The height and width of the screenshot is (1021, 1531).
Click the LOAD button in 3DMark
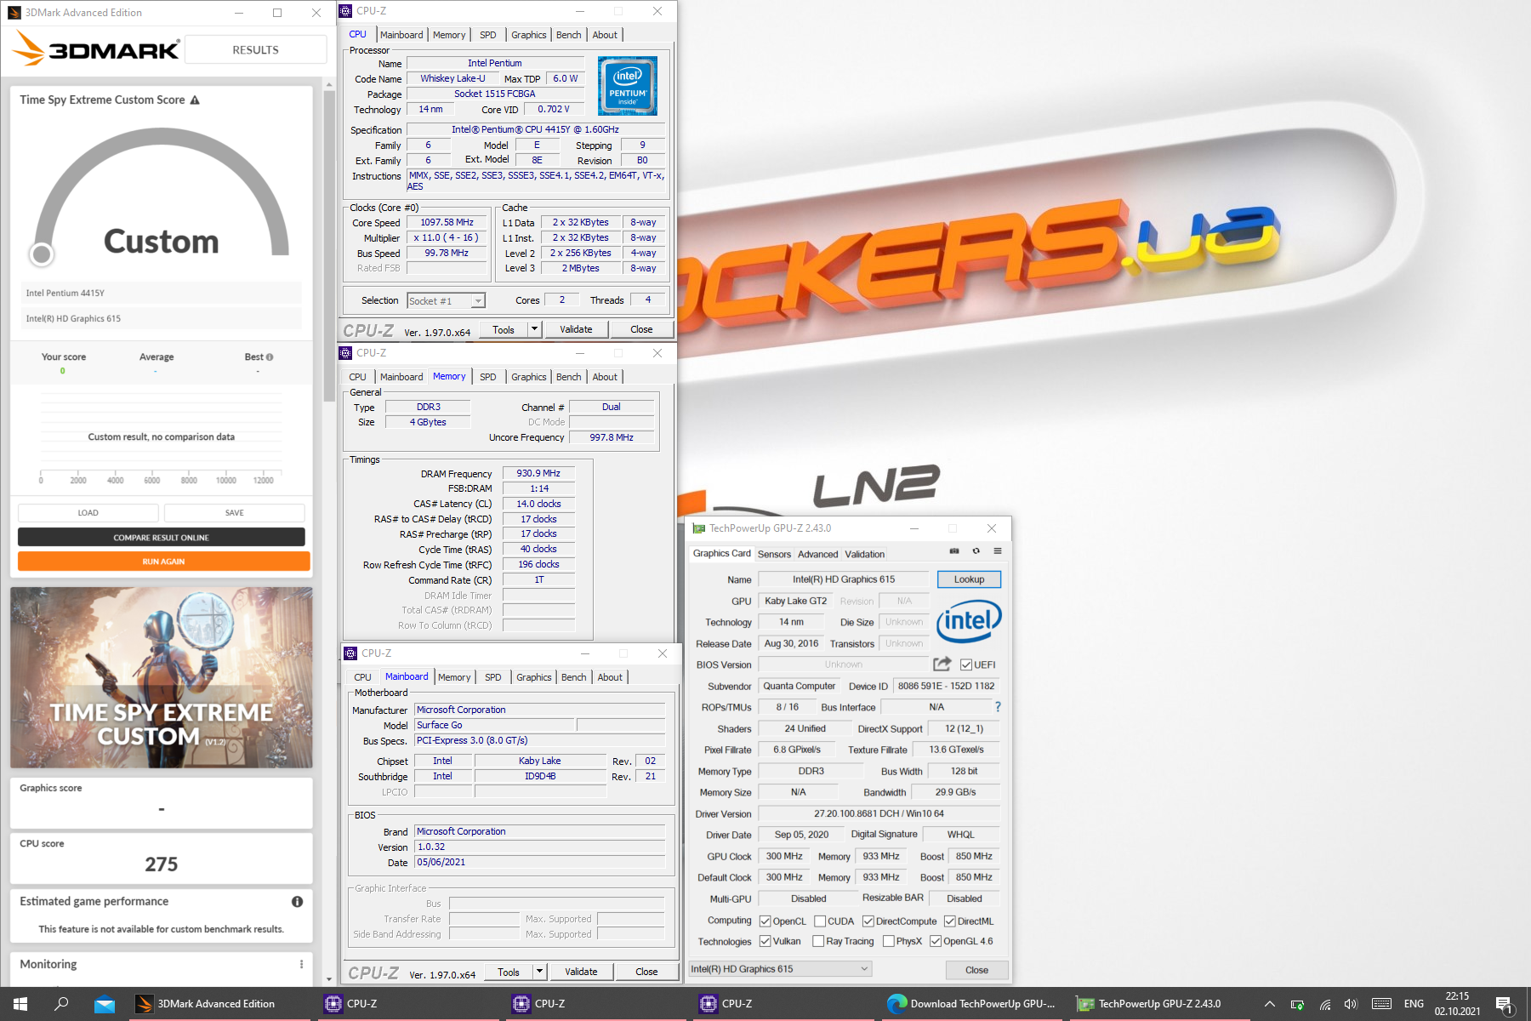pos(88,513)
